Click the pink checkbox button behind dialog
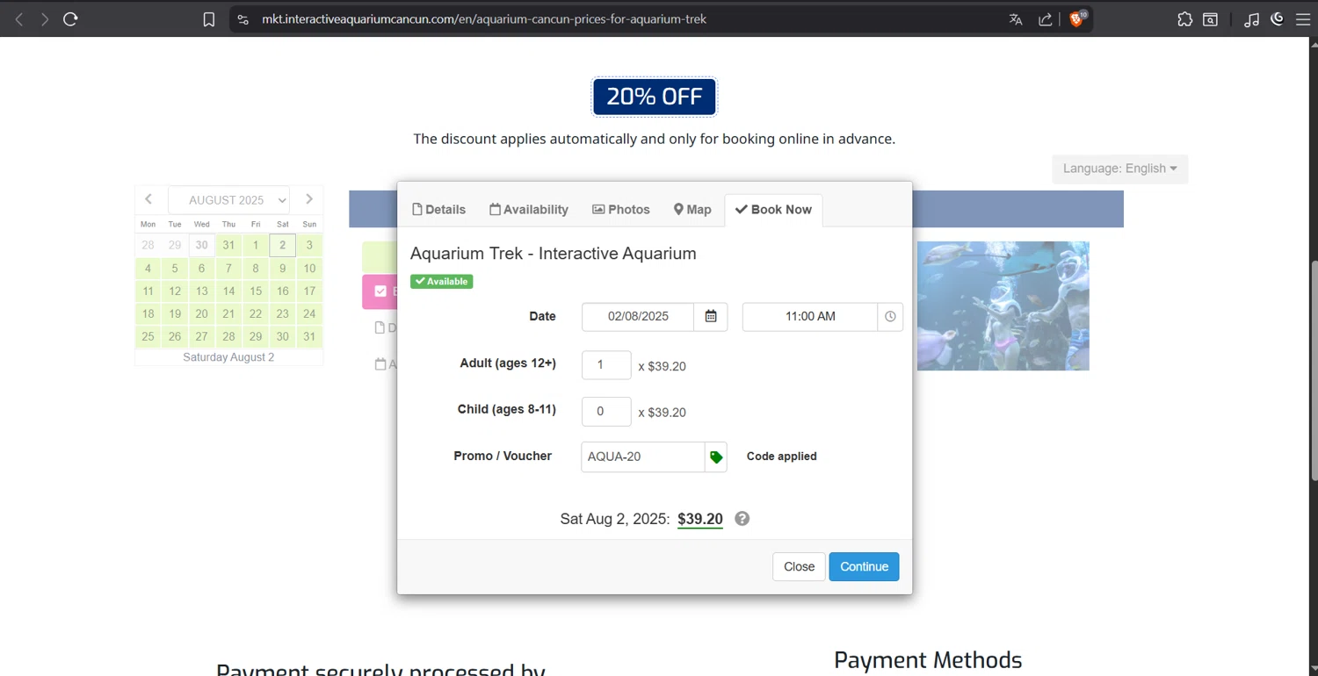 coord(380,291)
